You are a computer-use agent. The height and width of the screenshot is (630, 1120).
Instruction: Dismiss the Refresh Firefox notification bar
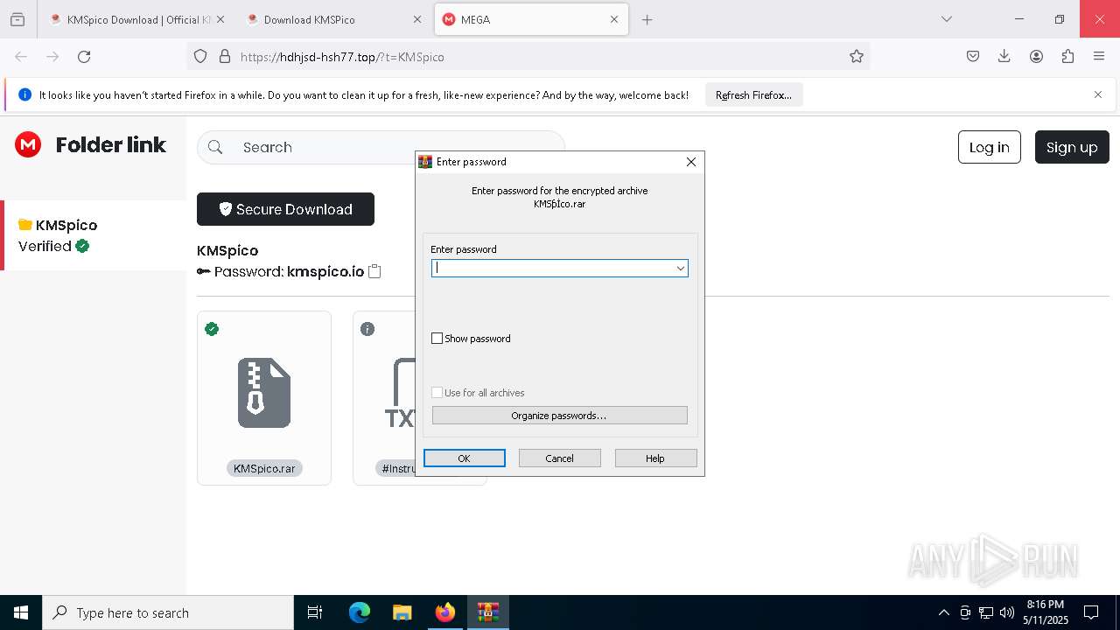[x=1098, y=94]
